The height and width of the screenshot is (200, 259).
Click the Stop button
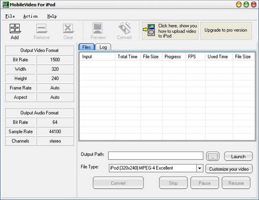[173, 183]
